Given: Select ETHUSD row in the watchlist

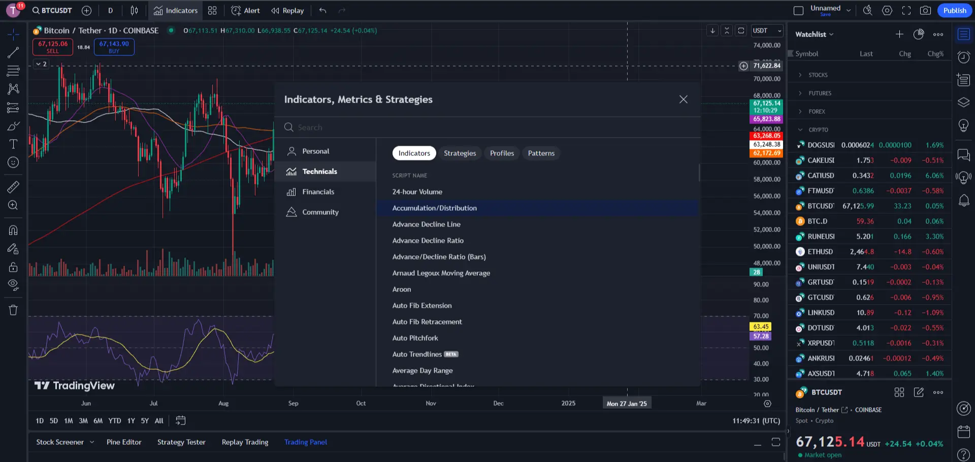Looking at the screenshot, I should 869,252.
